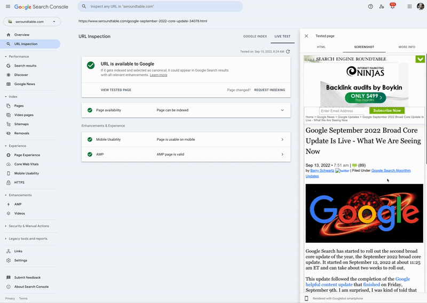Click 'Rendered with Googlebot smartphone' text
Image resolution: width=427 pixels, height=303 pixels.
pyautogui.click(x=338, y=299)
